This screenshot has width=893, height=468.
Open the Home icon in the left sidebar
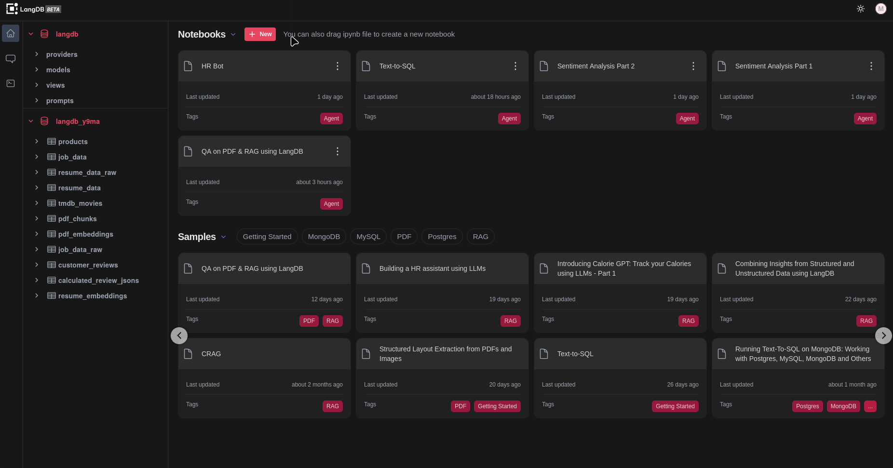pos(11,33)
